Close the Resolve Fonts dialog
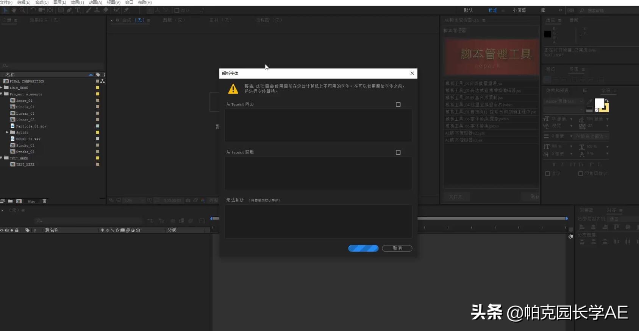The image size is (639, 331). pos(412,73)
